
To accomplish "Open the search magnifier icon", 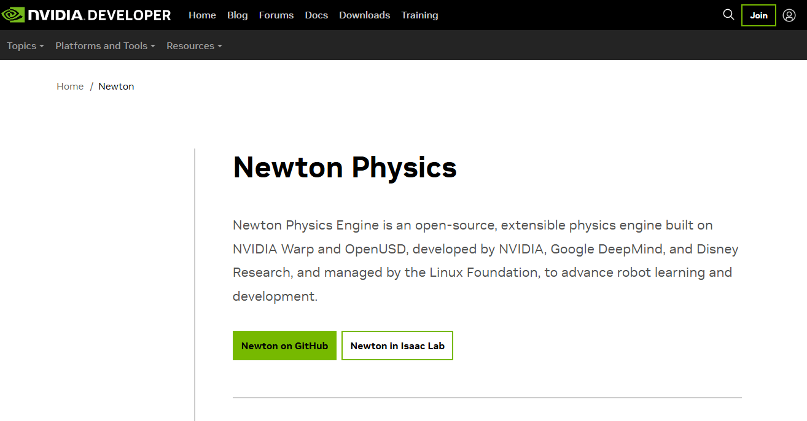I will 728,15.
